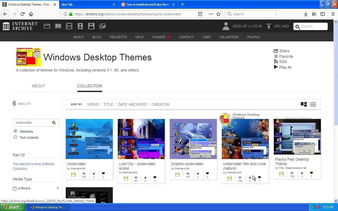
Task: Open the Firefox hamburger menu
Action: coord(333,14)
